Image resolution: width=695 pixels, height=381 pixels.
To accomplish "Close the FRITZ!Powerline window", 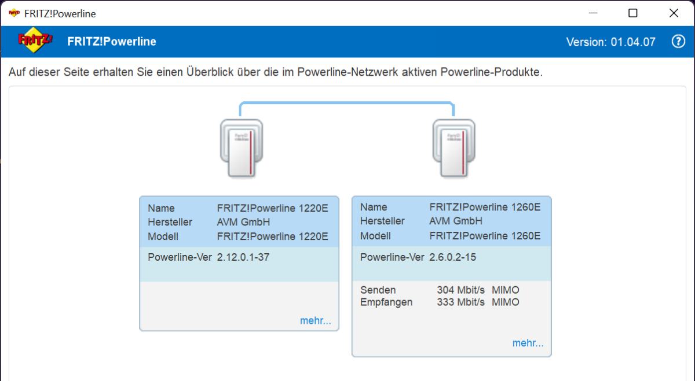I will coord(674,13).
